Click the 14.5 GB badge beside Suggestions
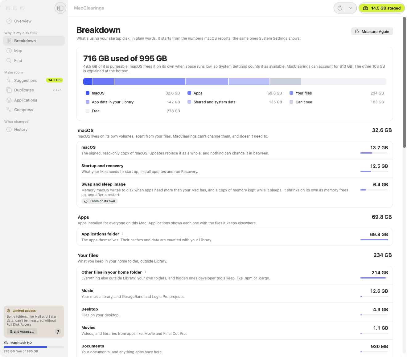 (x=54, y=80)
